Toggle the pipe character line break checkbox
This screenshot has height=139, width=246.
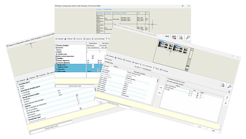[77, 95]
